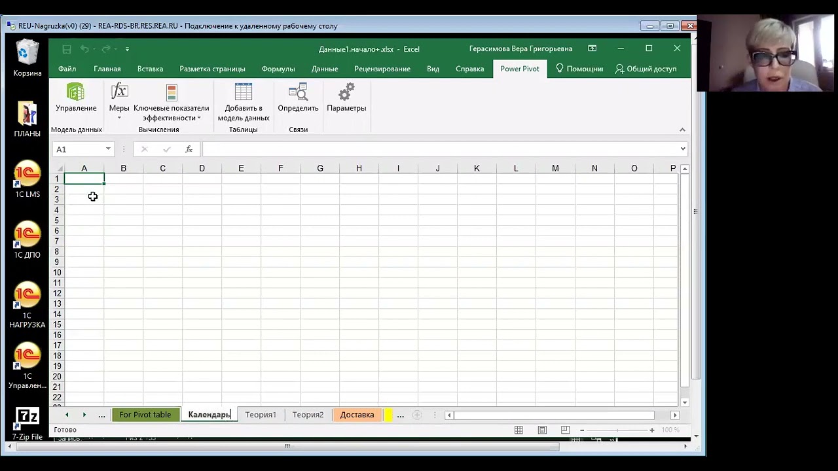Screen dimensions: 838x471
Task: Open the Рецензирование ribbon tab
Action: (382, 69)
